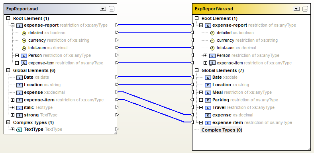The height and width of the screenshot is (153, 314).
Task: Expand TextType complex type node
Action: click(12, 130)
